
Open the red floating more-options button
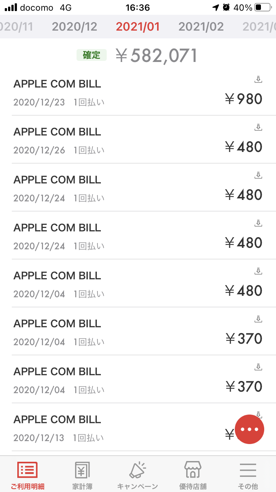pos(250,429)
